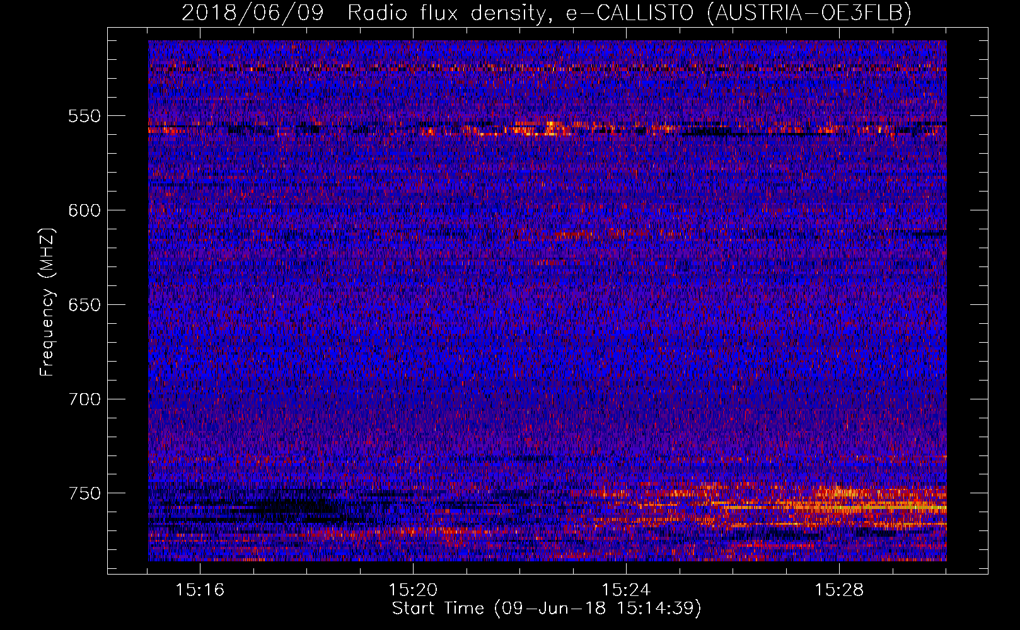Viewport: 1020px width, 630px height.
Task: Click the 15:16 time tick label
Action: (200, 590)
